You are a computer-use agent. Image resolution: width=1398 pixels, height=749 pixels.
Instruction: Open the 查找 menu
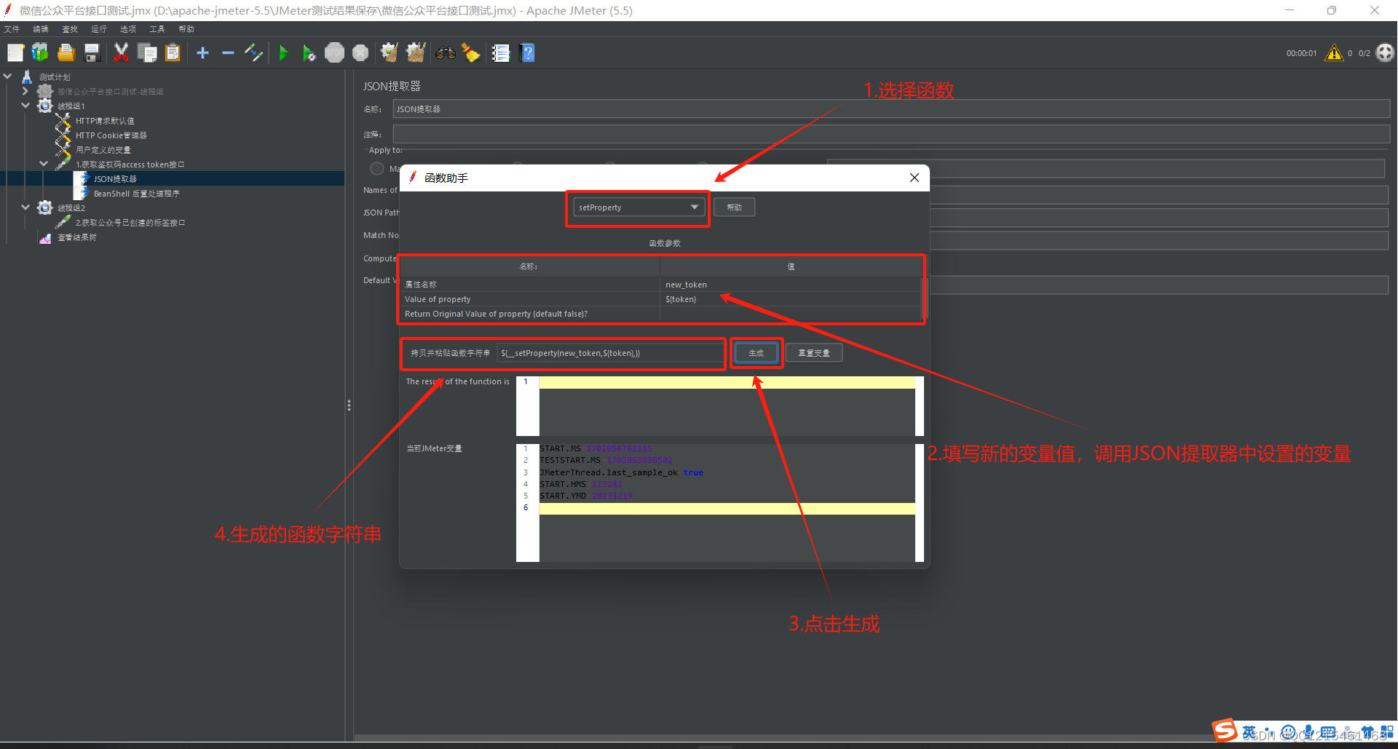click(70, 29)
